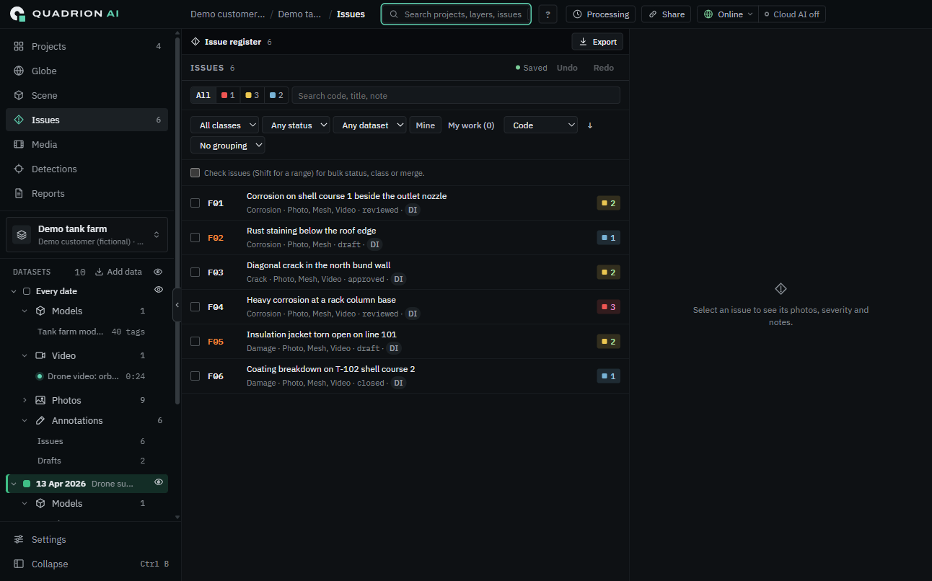Open the No grouping dropdown
932x581 pixels.
coord(228,146)
